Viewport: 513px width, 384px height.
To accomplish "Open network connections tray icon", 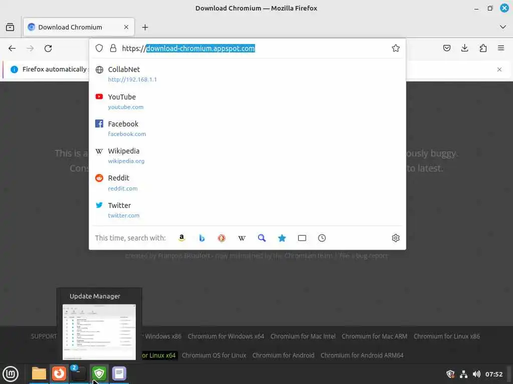I will point(463,374).
